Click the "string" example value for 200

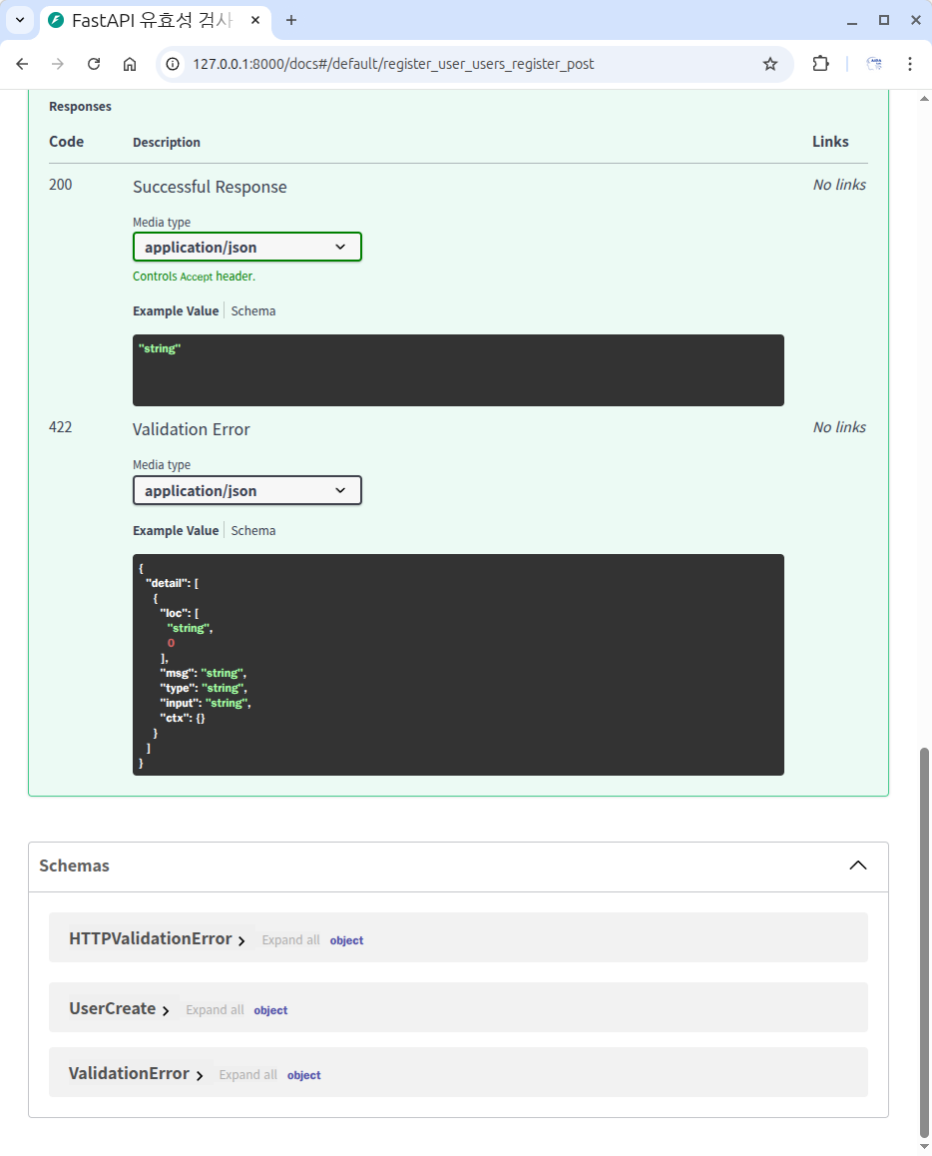click(x=159, y=348)
